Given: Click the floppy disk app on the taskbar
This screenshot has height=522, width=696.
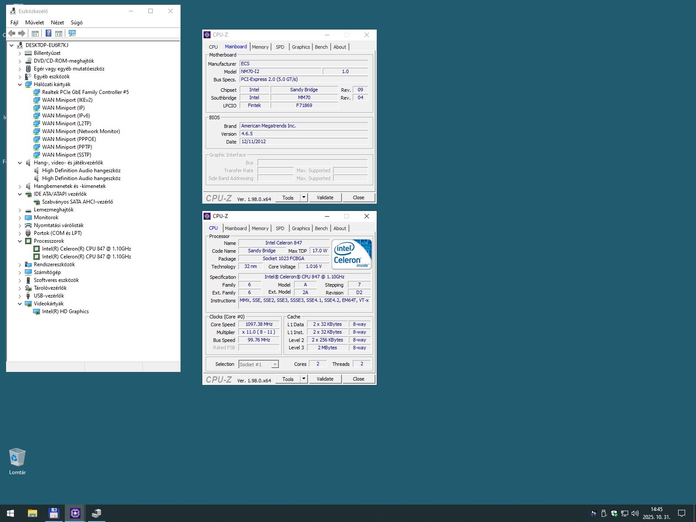Looking at the screenshot, I should 54,513.
